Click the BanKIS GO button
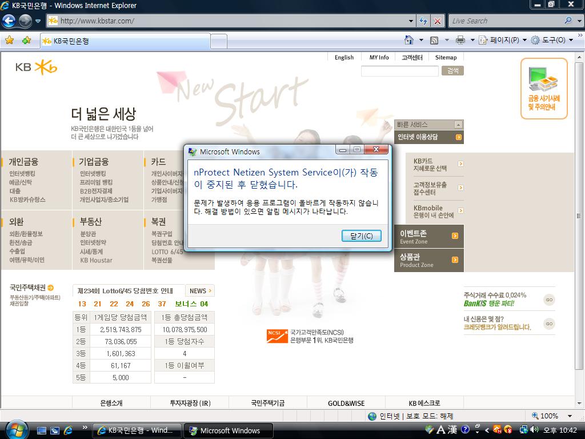Image resolution: width=585 pixels, height=439 pixels. tap(549, 300)
